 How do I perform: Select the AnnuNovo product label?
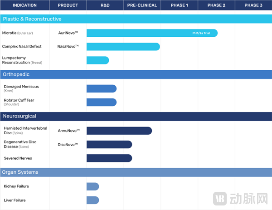[68, 131]
